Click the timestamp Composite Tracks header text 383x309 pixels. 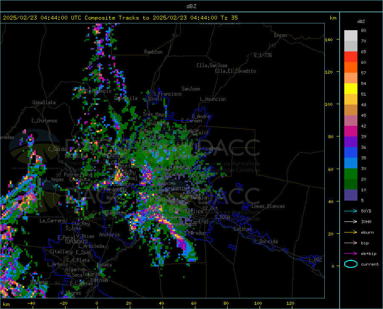point(120,18)
